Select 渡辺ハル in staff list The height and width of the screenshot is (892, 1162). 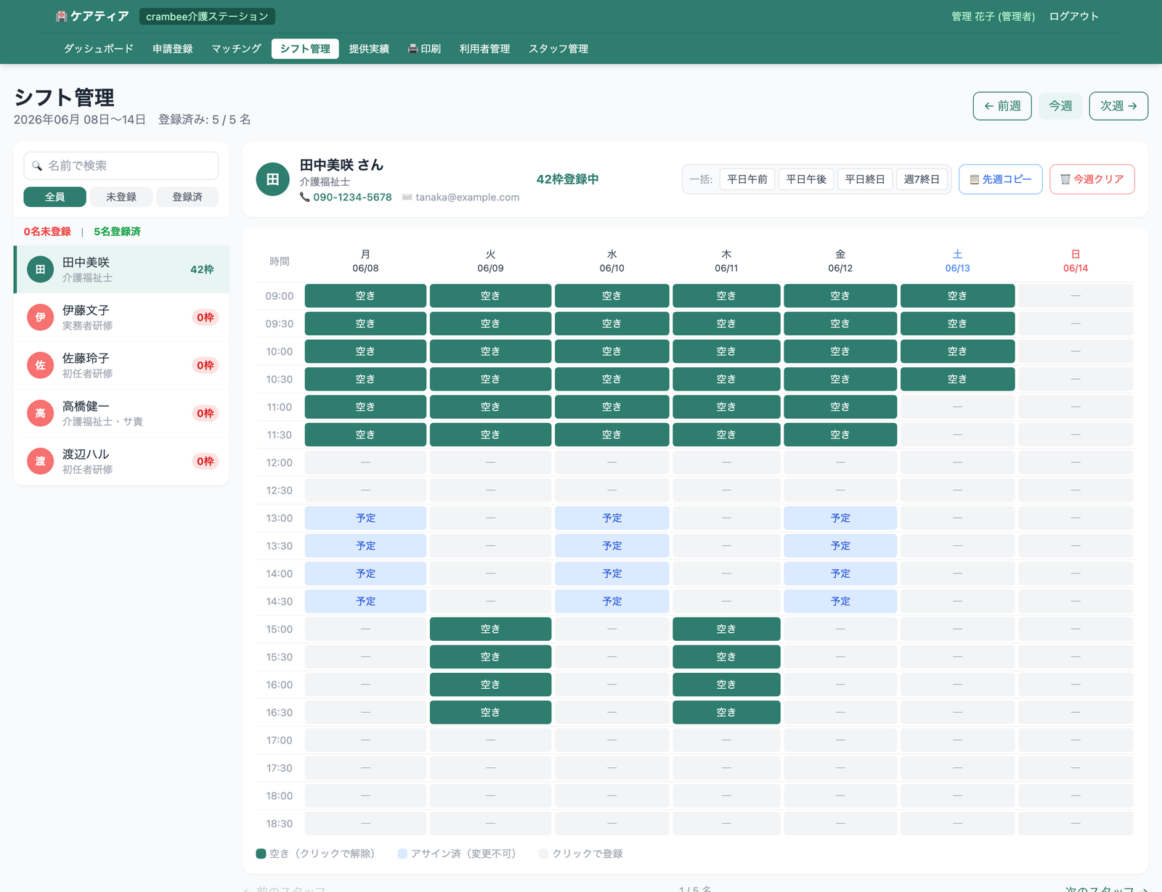point(121,461)
